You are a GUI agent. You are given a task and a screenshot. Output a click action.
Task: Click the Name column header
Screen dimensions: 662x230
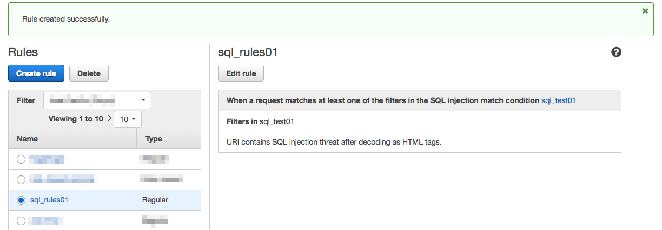coord(28,139)
